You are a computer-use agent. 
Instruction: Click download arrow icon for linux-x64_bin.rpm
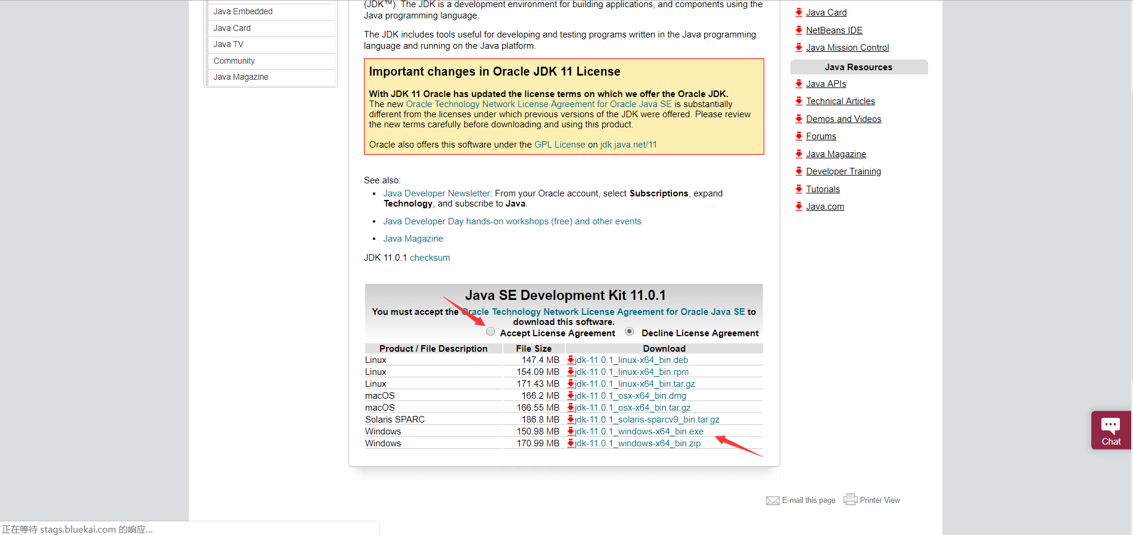tap(571, 372)
